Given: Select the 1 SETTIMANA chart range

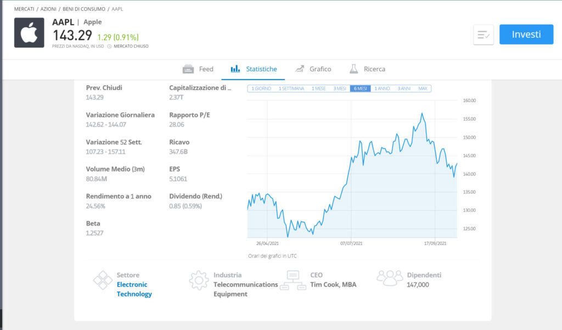Looking at the screenshot, I should coord(291,88).
